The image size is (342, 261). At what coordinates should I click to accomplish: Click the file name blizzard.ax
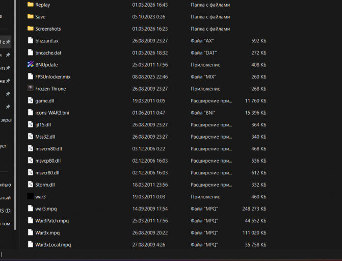47,41
